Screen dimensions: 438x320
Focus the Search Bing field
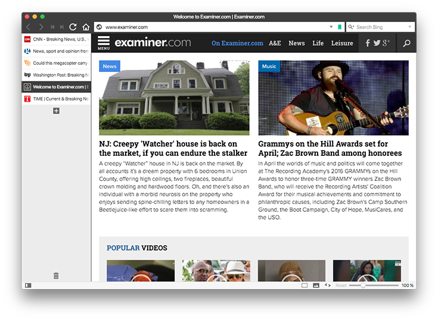coord(380,27)
